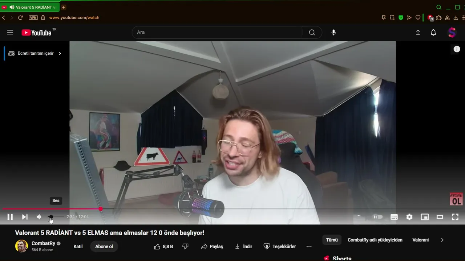This screenshot has height=261, width=465.
Task: Pause the video playback
Action: coord(10,217)
